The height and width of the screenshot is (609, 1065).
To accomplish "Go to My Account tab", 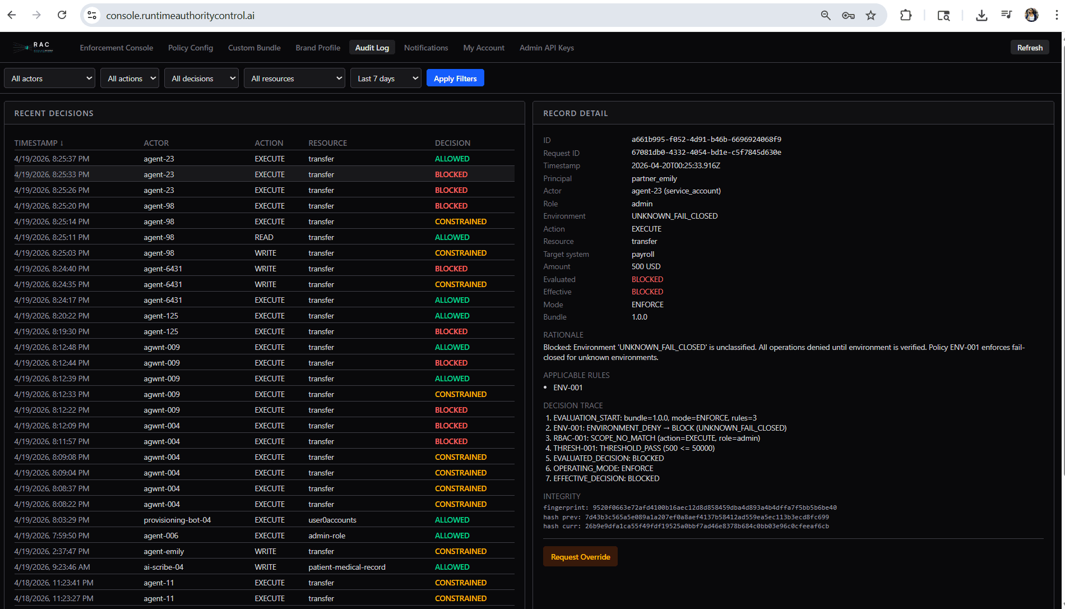I will pos(484,48).
